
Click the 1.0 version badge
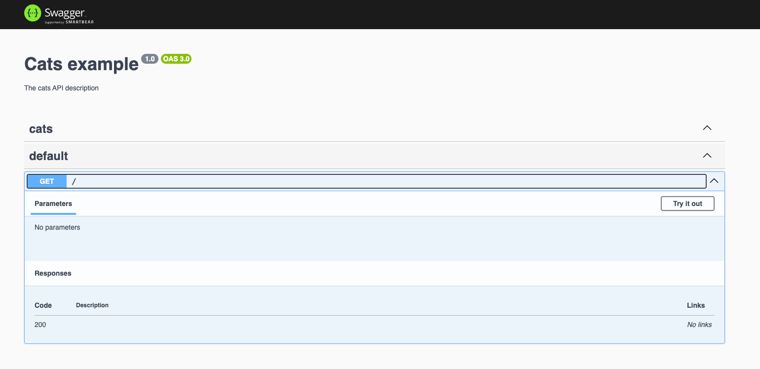150,59
